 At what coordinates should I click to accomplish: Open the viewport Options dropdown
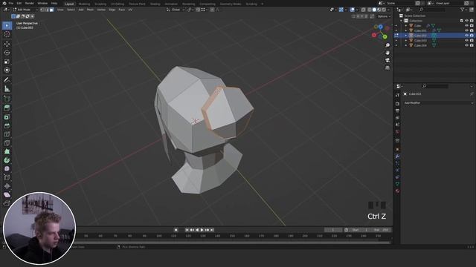pyautogui.click(x=384, y=16)
